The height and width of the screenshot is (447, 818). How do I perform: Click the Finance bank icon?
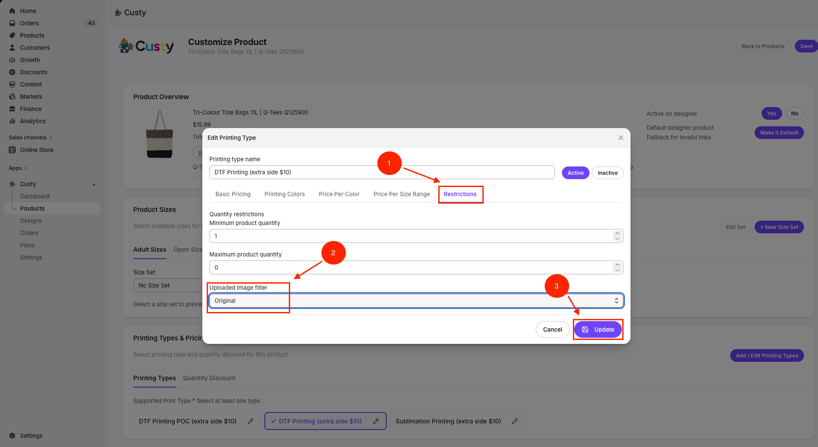[x=12, y=109]
